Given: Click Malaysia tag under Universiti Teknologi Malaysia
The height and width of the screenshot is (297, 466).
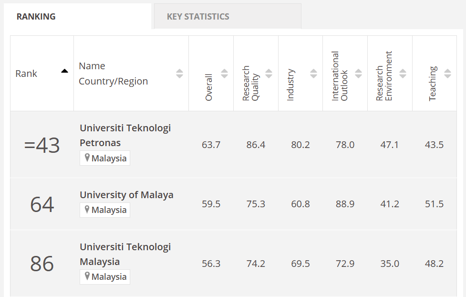Looking at the screenshot, I should point(105,277).
